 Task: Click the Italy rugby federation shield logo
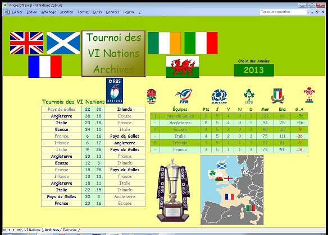coord(277,96)
